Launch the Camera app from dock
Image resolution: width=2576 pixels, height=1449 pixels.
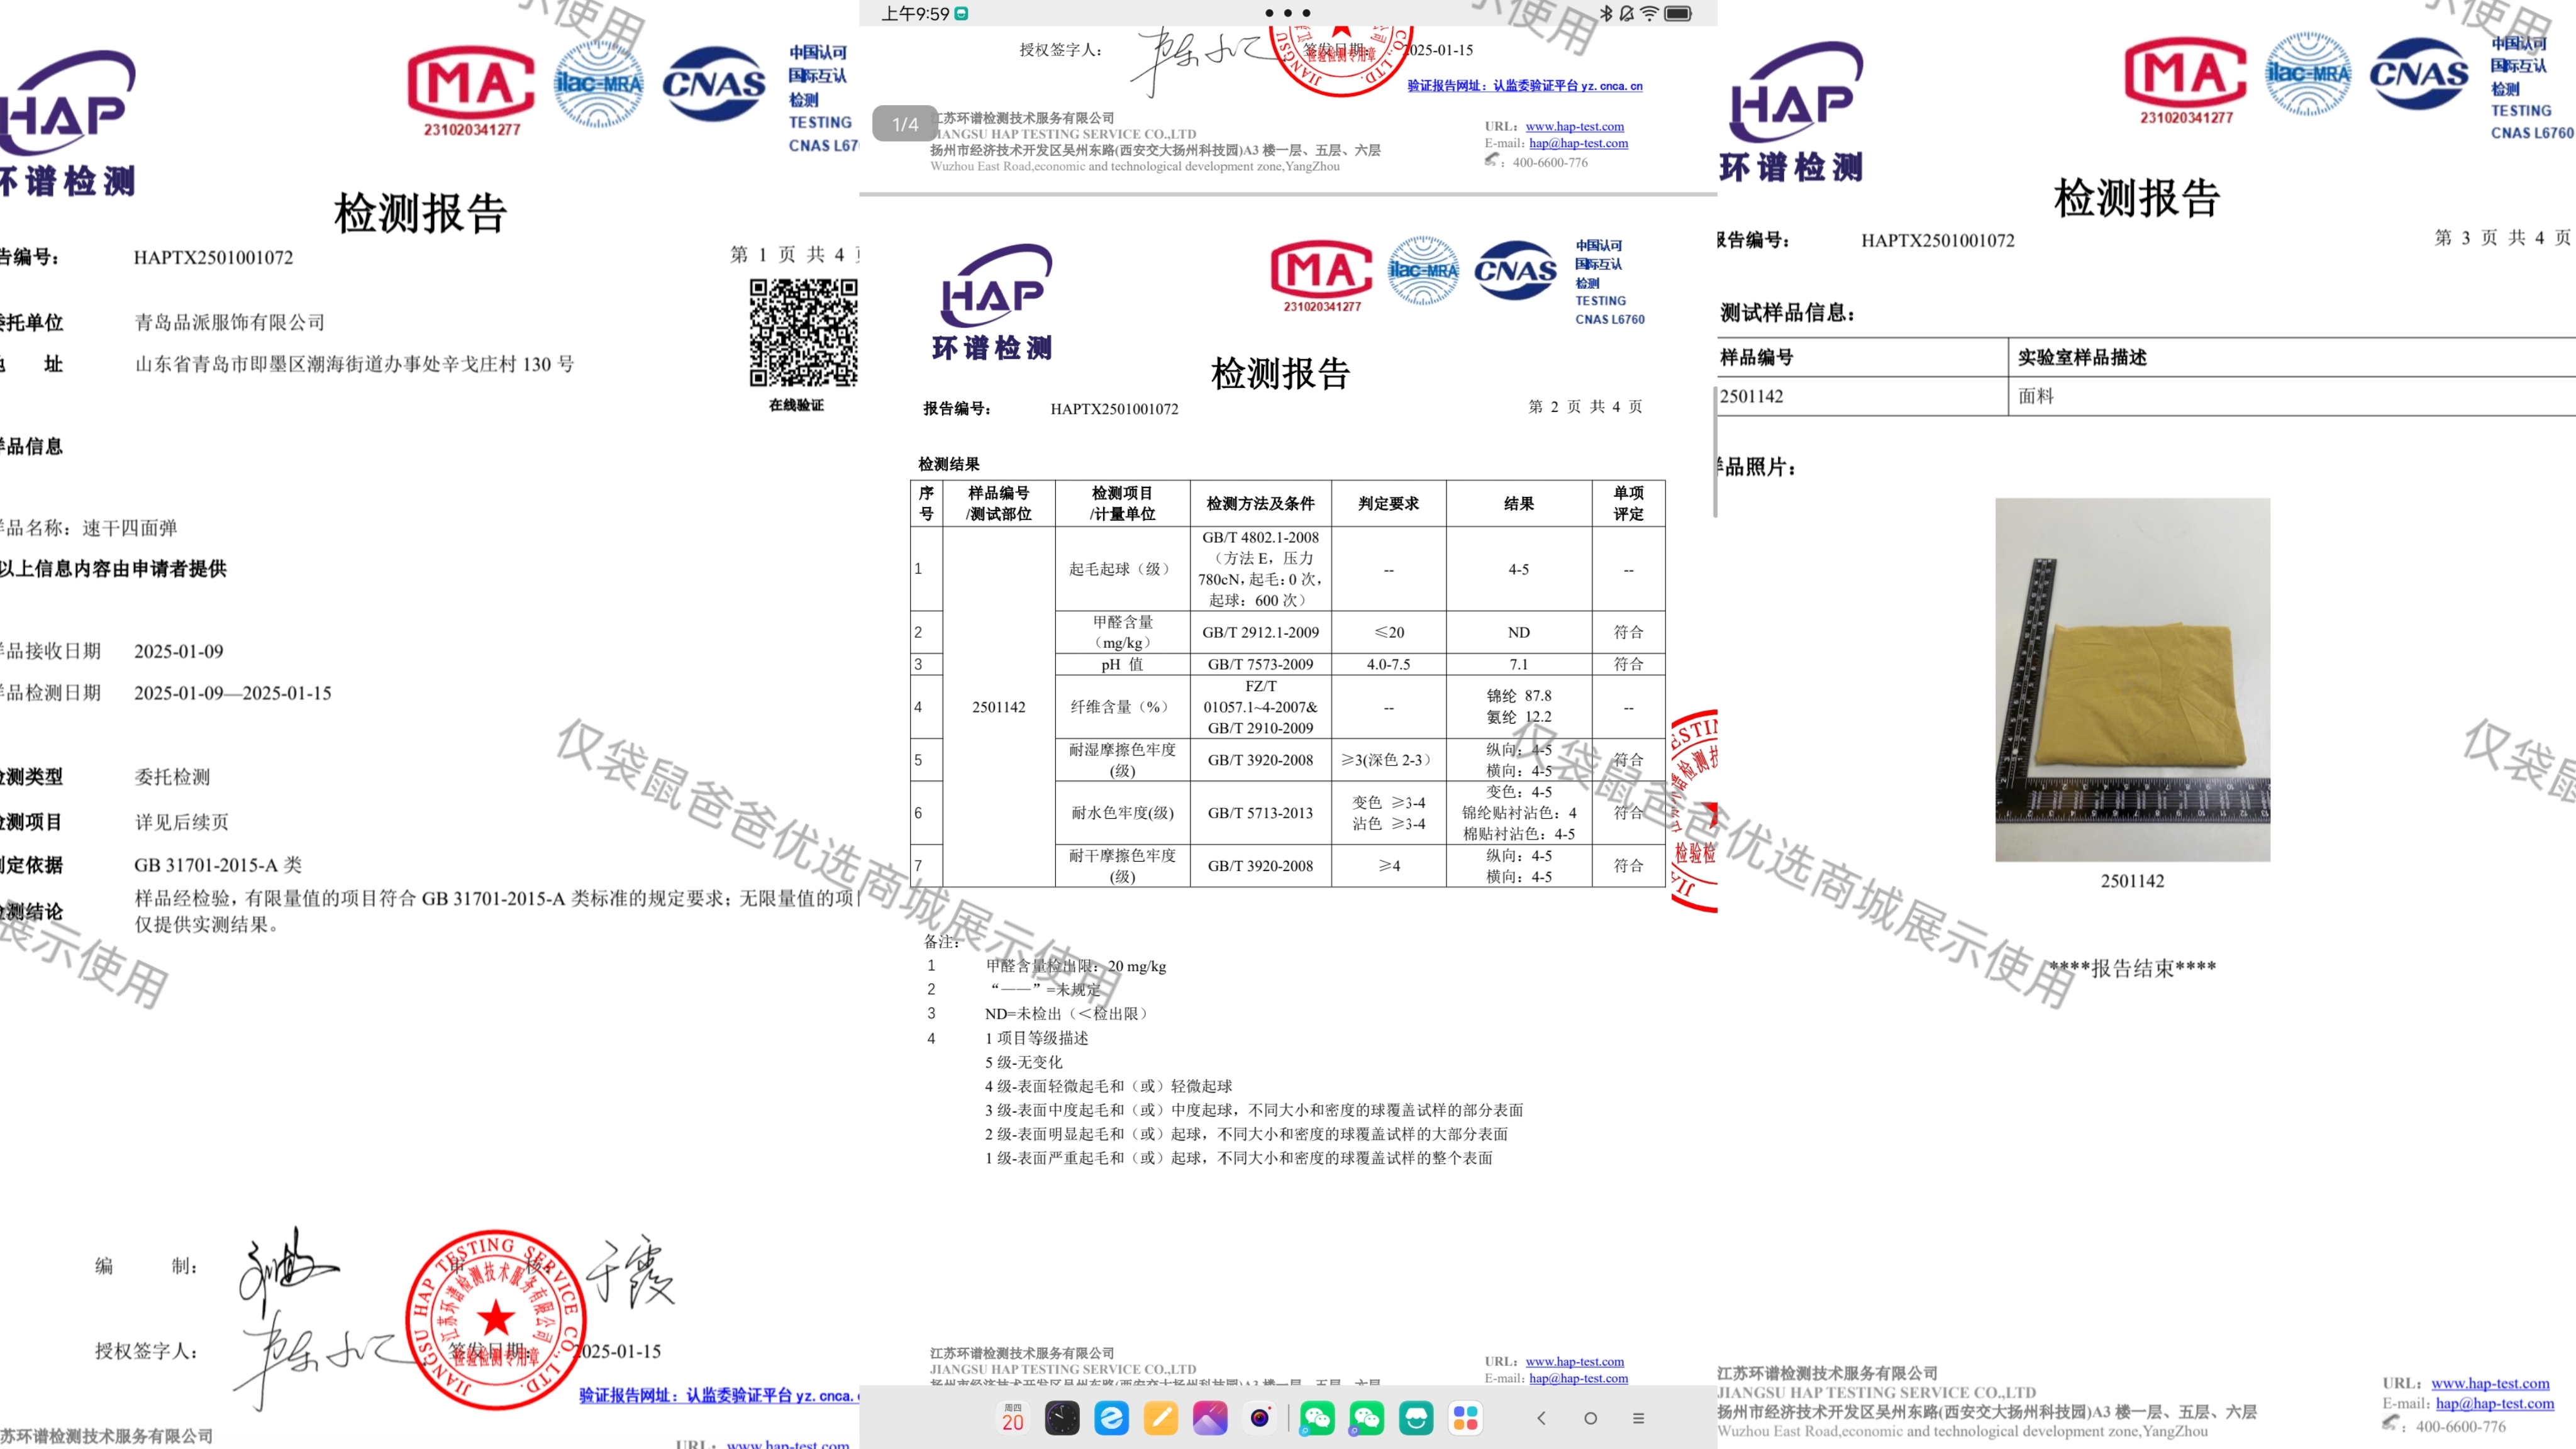[x=1259, y=1417]
